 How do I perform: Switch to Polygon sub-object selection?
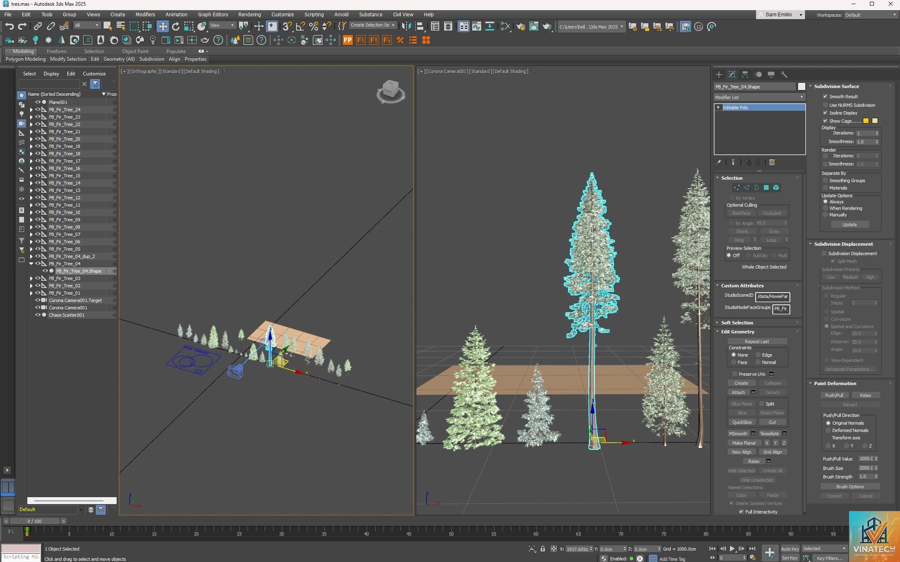[766, 188]
